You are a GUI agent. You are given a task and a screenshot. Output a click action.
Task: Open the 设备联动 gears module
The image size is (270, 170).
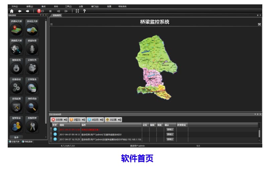tap(16, 87)
